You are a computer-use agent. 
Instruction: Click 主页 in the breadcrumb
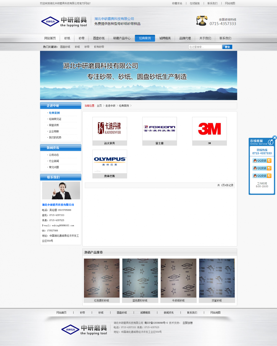99,106
